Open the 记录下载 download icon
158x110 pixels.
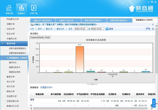34,9
